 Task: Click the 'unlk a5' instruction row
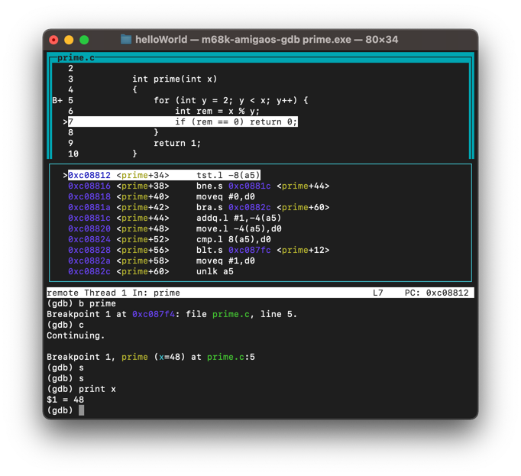click(215, 271)
